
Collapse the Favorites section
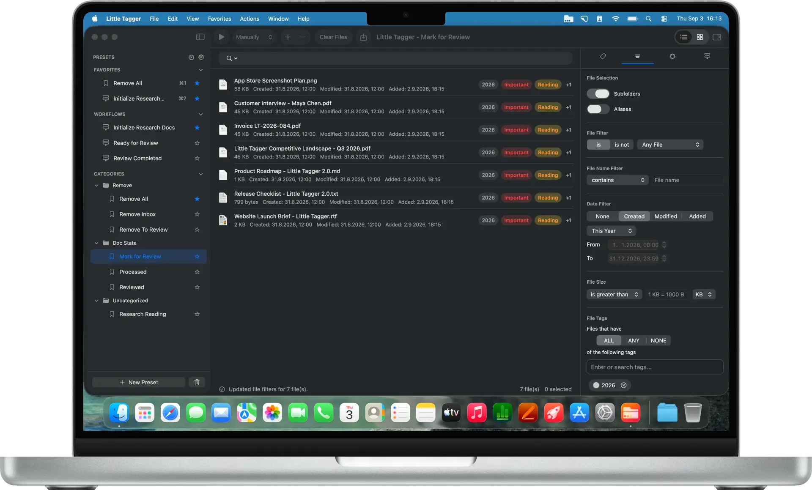201,70
